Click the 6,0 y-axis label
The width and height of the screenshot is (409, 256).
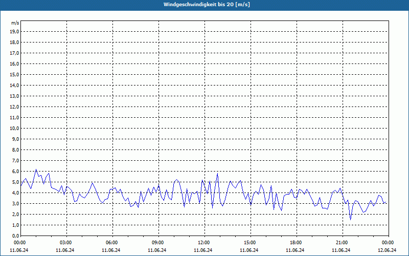point(15,172)
